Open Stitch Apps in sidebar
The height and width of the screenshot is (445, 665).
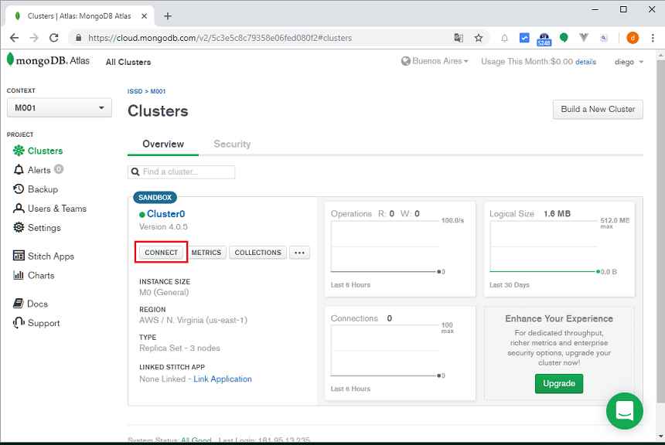[x=43, y=256]
